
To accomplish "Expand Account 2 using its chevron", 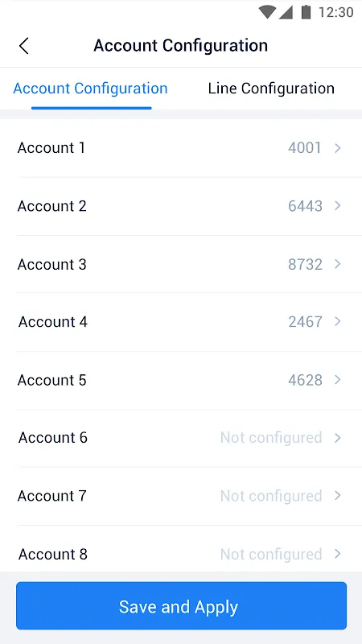I will tap(338, 206).
